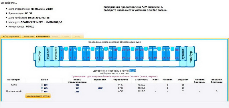
Task: Click route АРАЛЬСКОЕ МОРЕ - КЫЗЫЛОРДА
Action: click(x=42, y=22)
